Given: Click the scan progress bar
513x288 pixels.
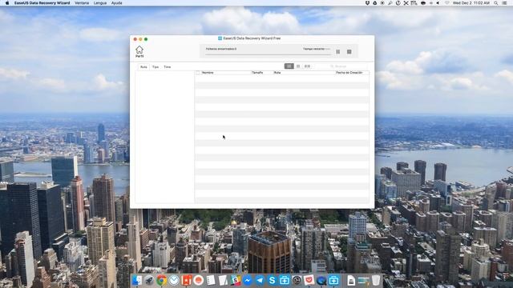Looking at the screenshot, I should (x=268, y=54).
